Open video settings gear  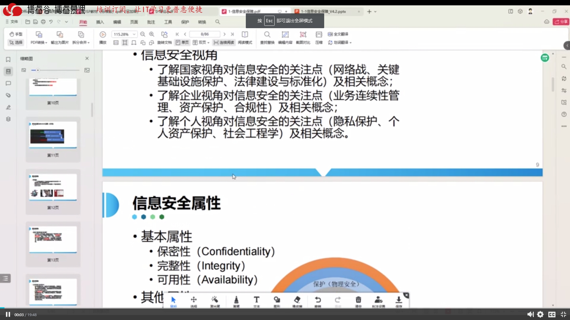point(540,314)
